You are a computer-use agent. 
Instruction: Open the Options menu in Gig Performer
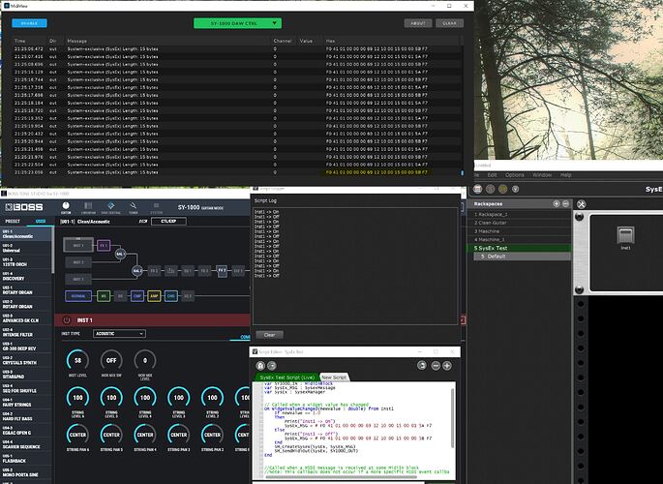tap(514, 175)
